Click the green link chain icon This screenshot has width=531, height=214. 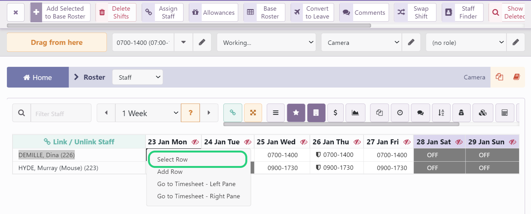pos(232,113)
